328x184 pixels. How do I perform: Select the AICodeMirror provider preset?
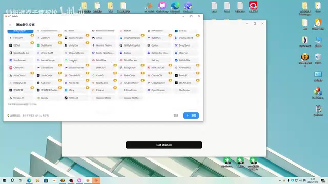131,83
